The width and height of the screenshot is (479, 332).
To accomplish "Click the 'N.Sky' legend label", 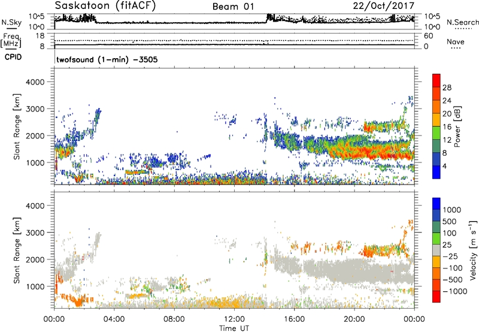I will [x=11, y=22].
